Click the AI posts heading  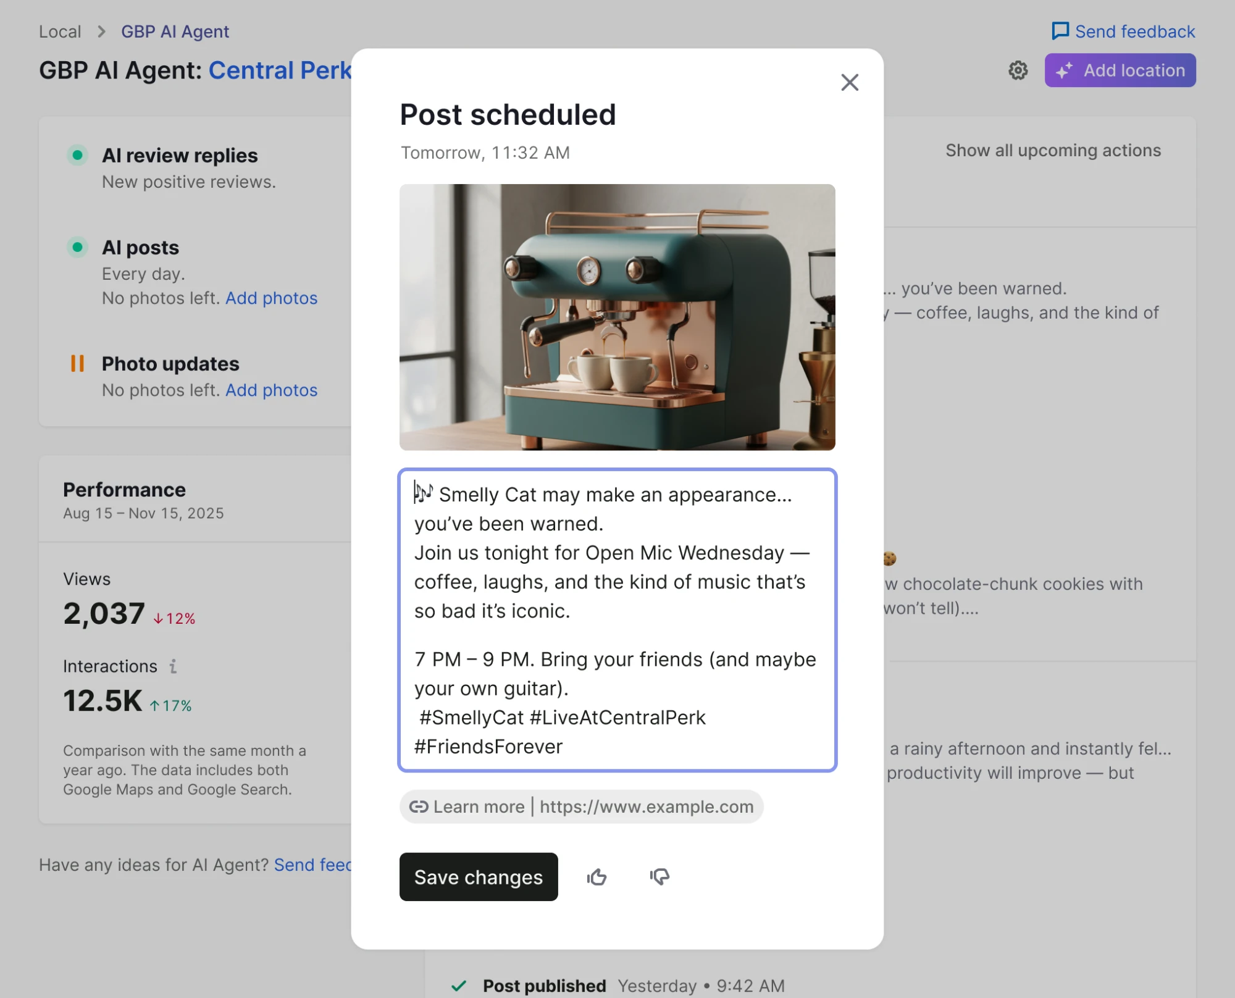(x=140, y=248)
